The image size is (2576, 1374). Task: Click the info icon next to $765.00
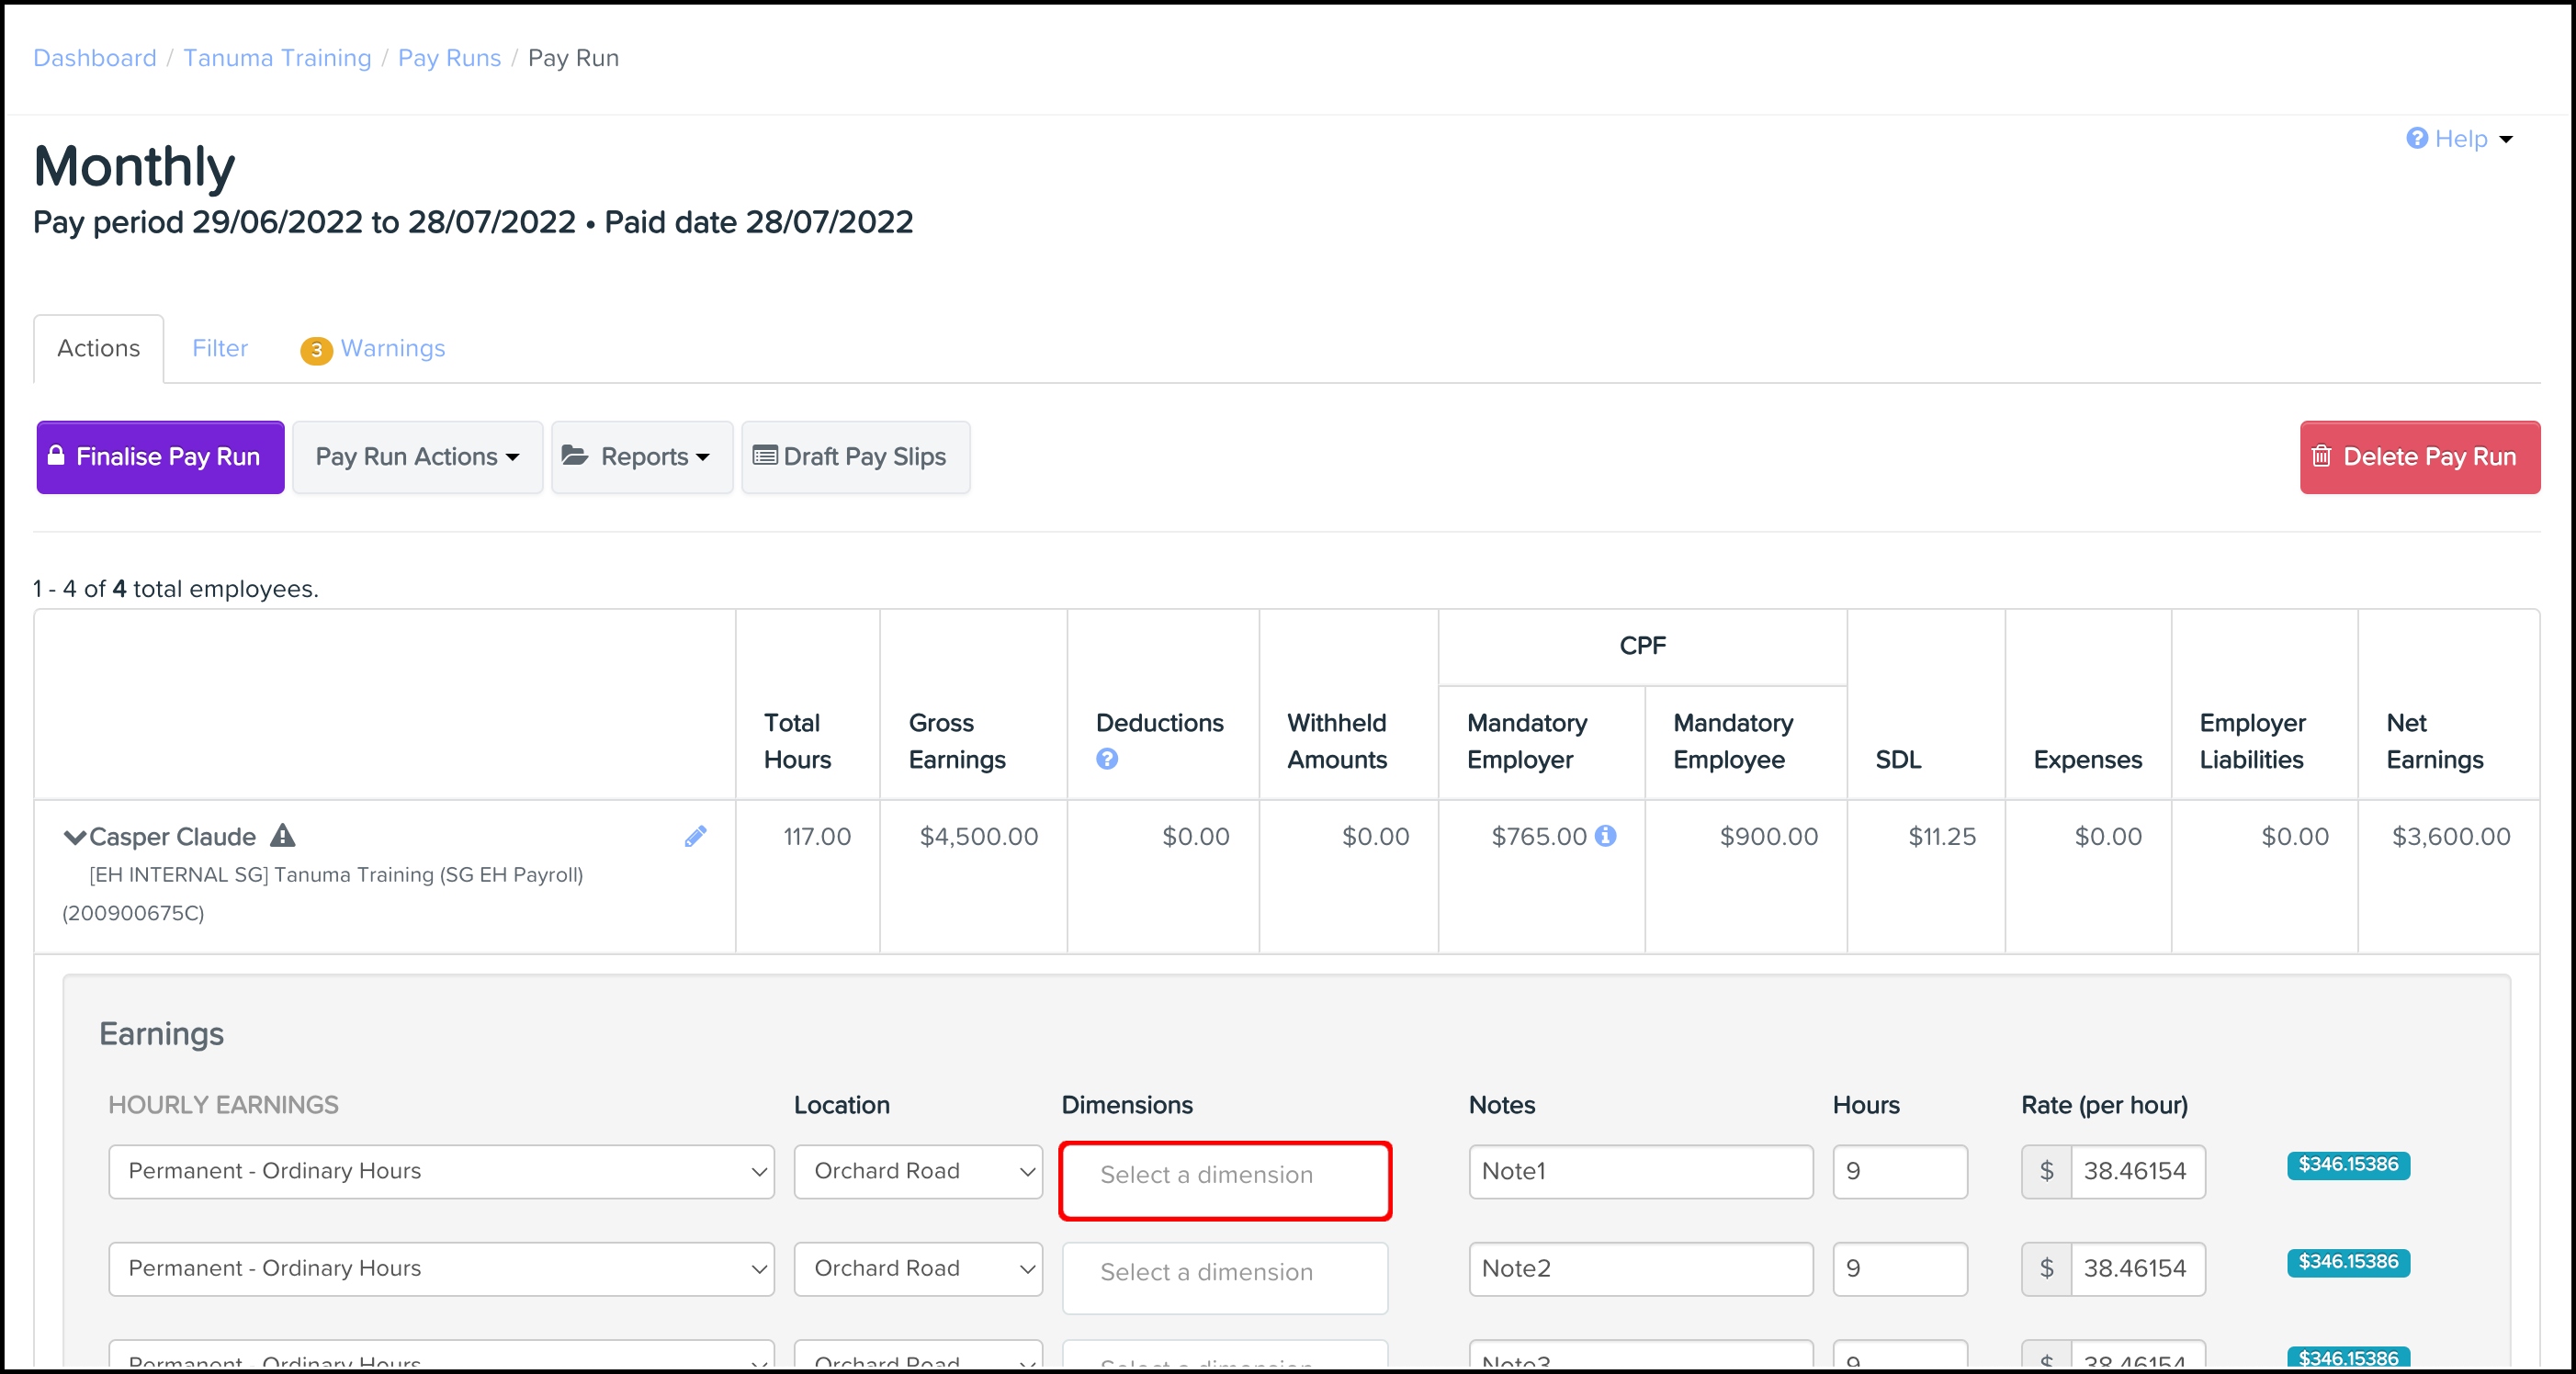click(x=1605, y=836)
